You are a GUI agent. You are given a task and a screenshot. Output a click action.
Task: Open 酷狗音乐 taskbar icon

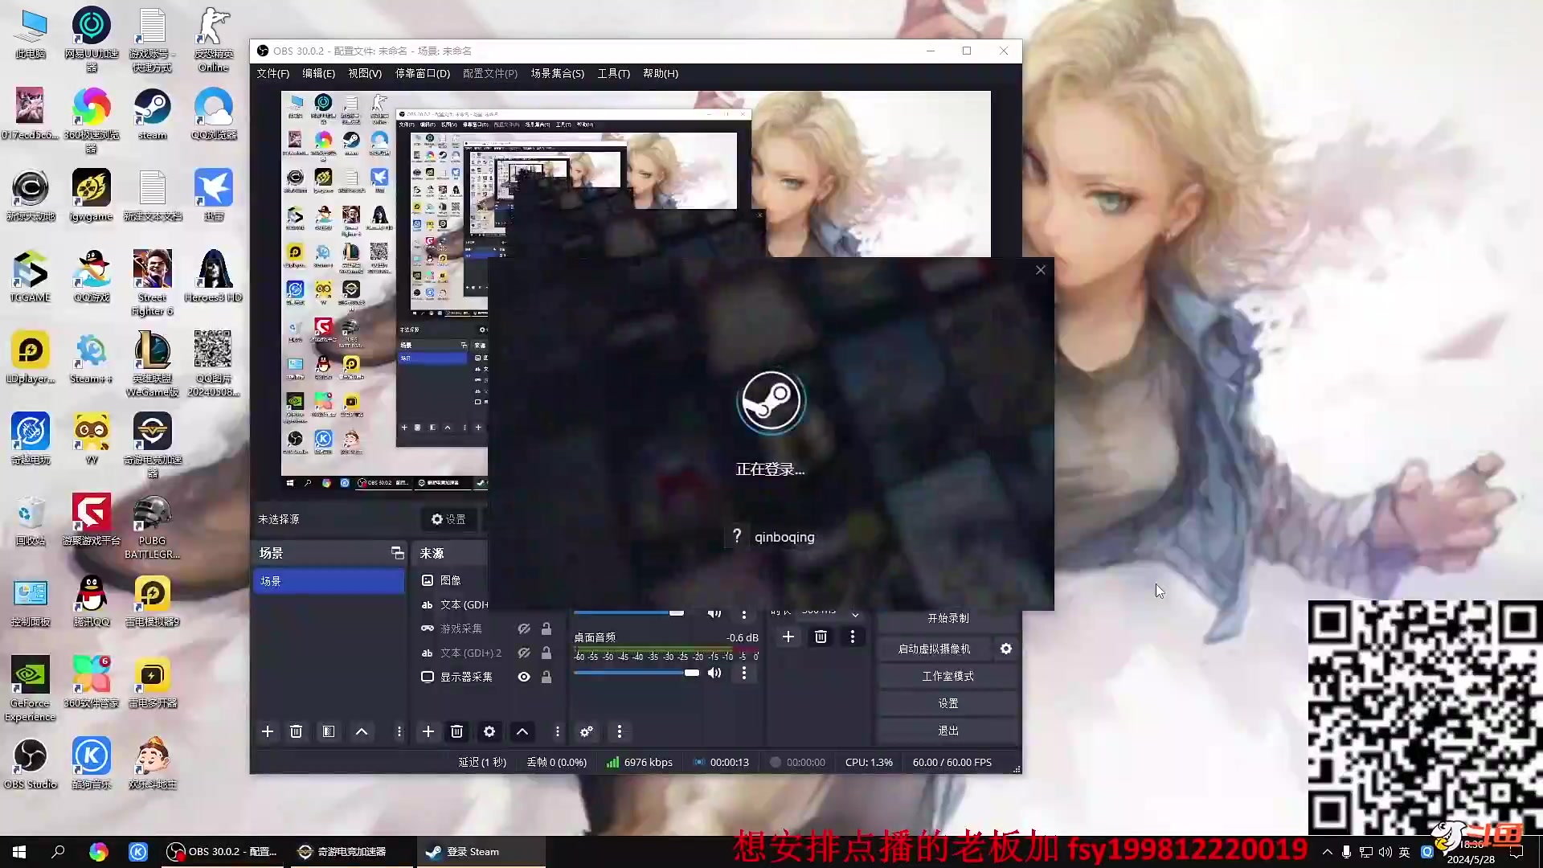tap(138, 852)
